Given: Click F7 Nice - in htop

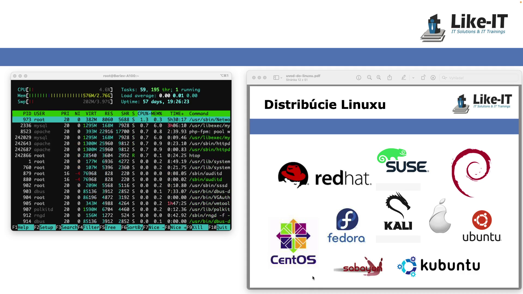Looking at the screenshot, I should [154, 227].
